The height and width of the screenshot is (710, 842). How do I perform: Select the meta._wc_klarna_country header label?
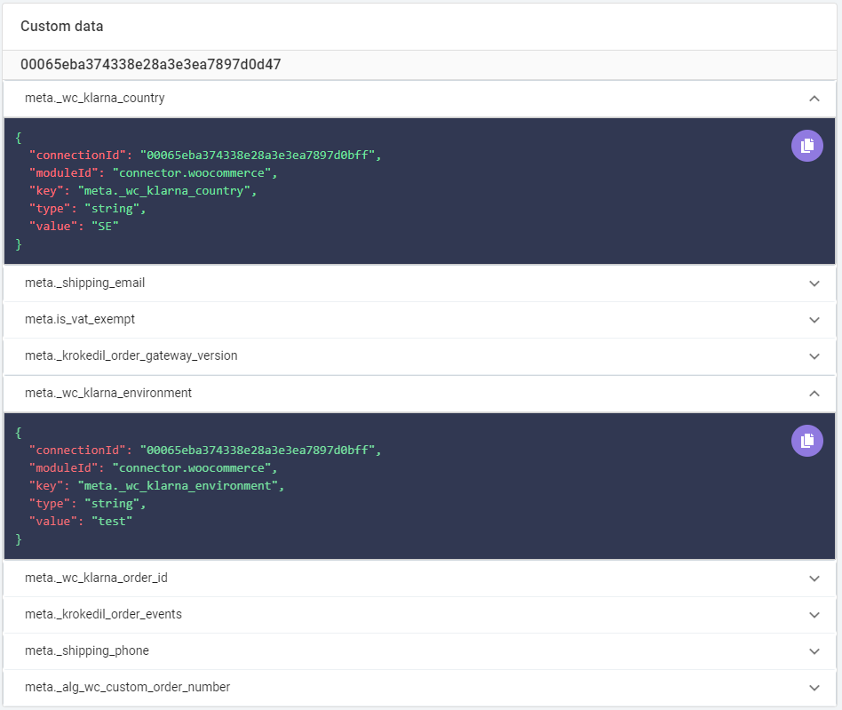94,99
